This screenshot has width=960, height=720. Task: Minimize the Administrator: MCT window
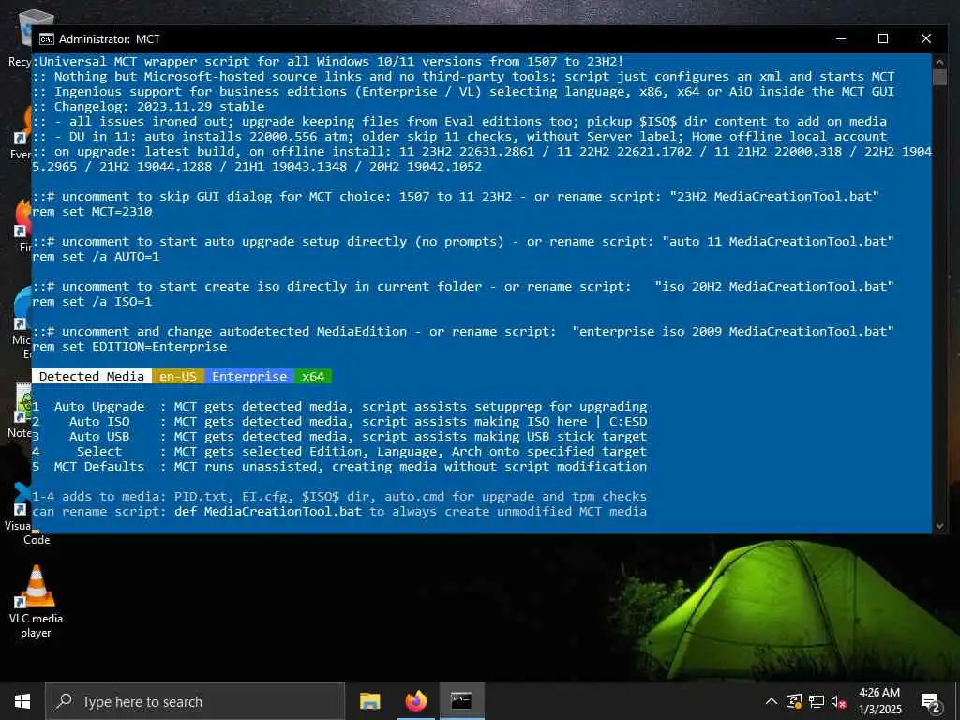tap(841, 38)
